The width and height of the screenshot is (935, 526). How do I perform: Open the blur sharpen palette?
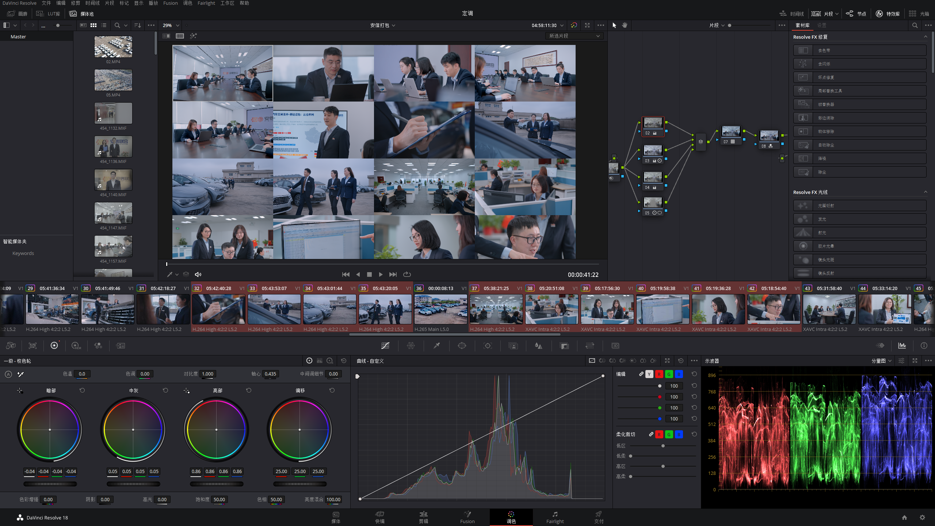[x=539, y=346]
